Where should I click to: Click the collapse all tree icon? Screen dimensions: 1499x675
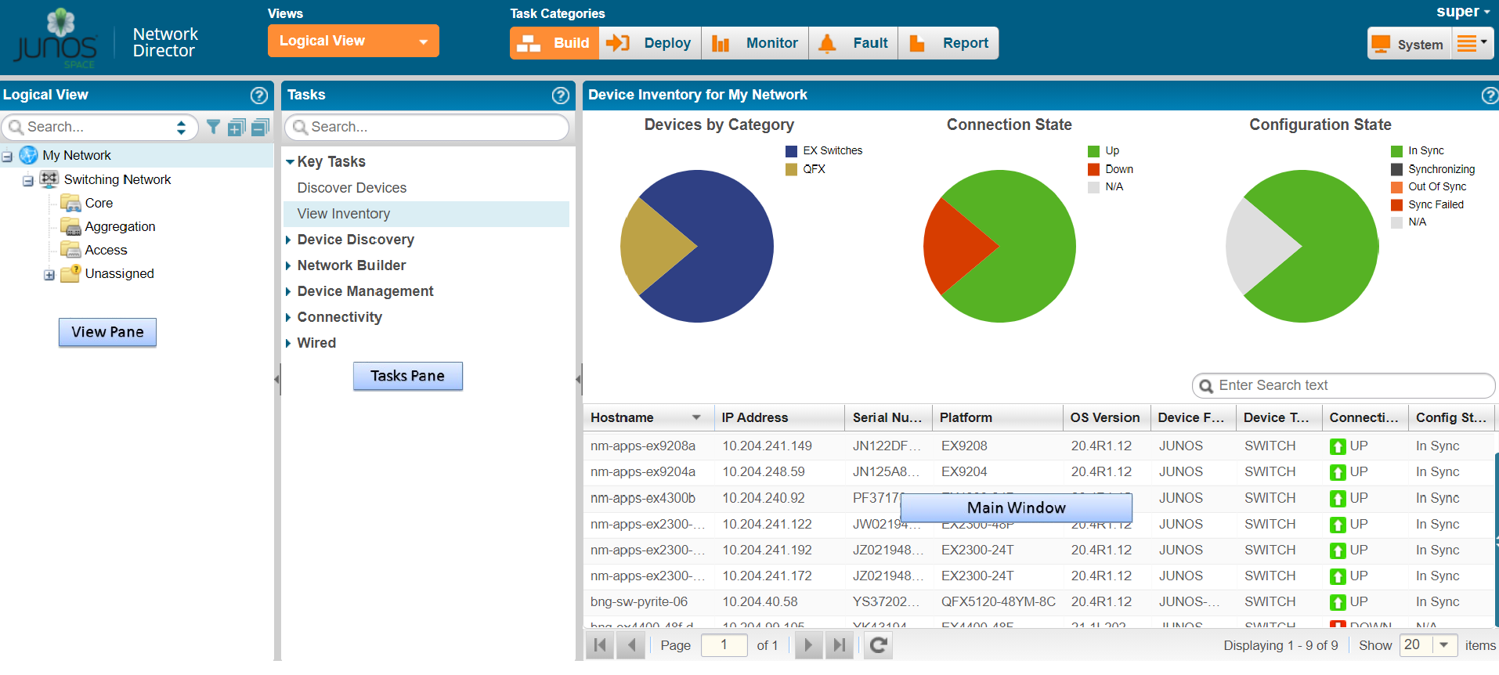(260, 127)
